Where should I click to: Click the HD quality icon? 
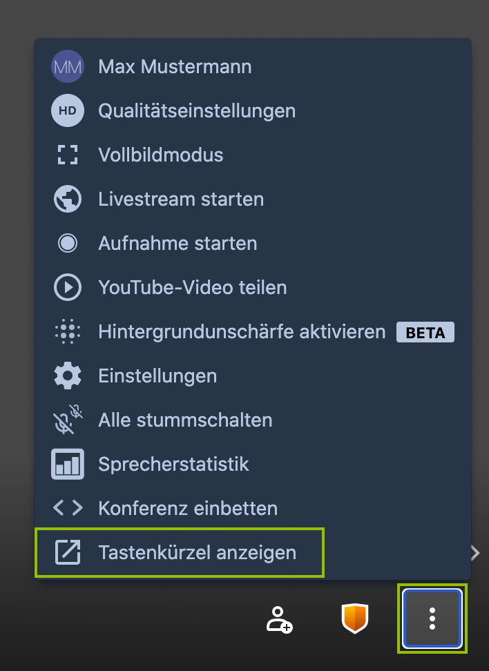pos(67,110)
